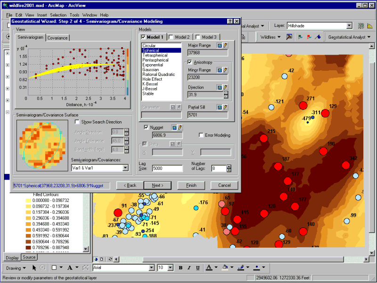The height and width of the screenshot is (283, 377).
Task: Click the font color A swatch button
Action: pyautogui.click(x=209, y=267)
